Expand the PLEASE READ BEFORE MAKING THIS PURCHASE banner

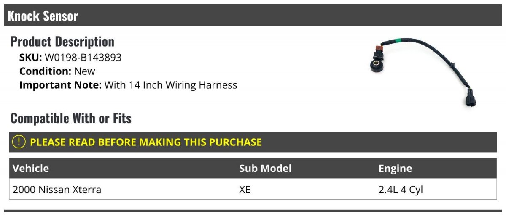253,142
